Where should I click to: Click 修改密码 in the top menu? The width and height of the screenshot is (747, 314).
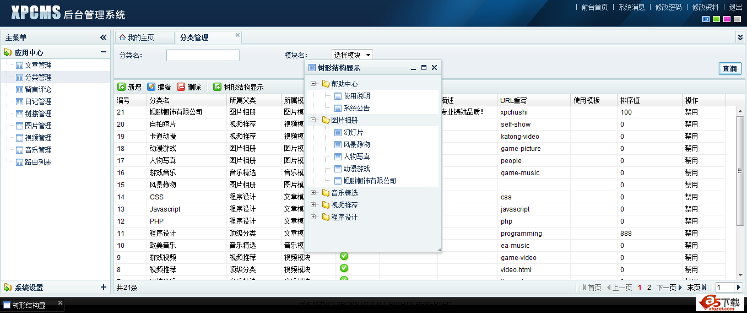click(668, 7)
